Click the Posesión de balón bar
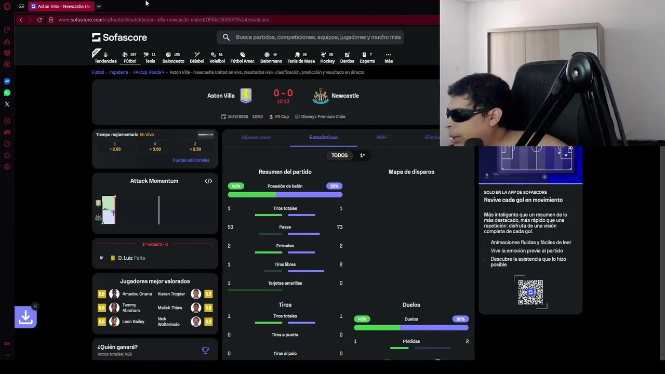 pyautogui.click(x=285, y=195)
